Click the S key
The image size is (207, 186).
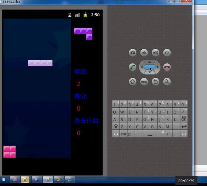124,118
